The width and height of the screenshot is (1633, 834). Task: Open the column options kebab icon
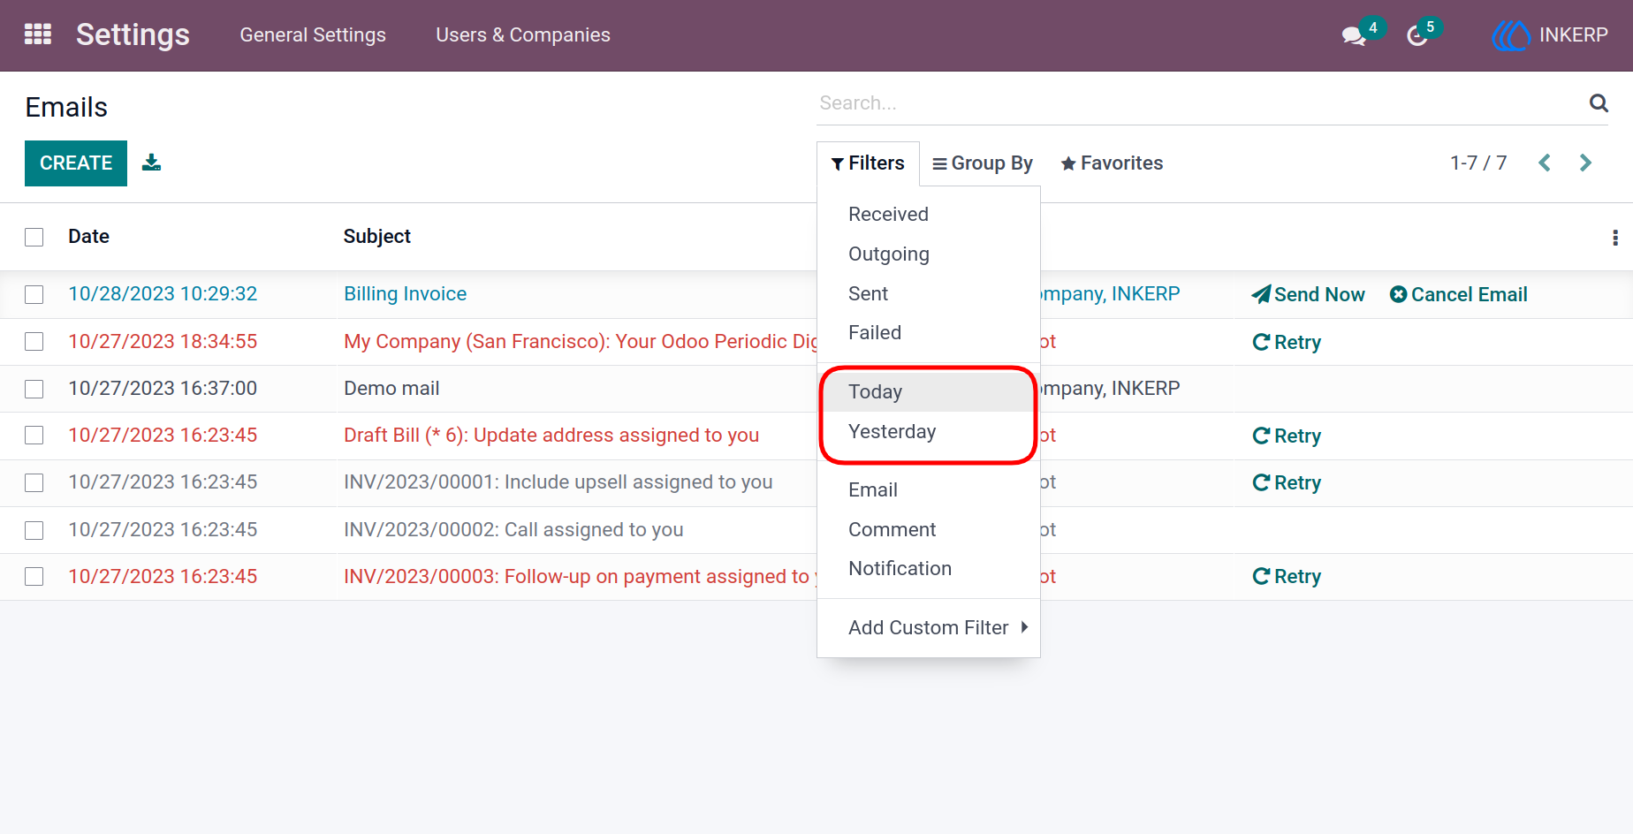1615,237
